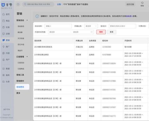Open 内容 in the left sidebar
149x121 pixels.
tap(6, 53)
